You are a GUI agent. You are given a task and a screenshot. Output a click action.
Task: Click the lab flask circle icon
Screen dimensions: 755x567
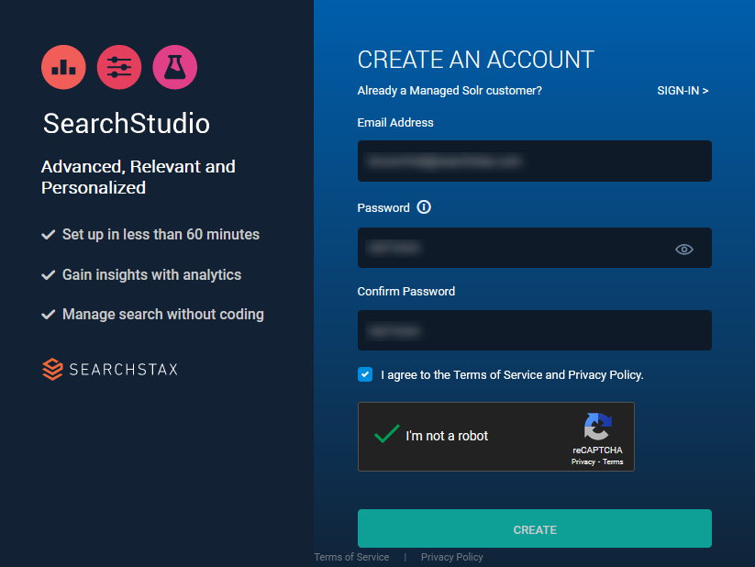(175, 67)
